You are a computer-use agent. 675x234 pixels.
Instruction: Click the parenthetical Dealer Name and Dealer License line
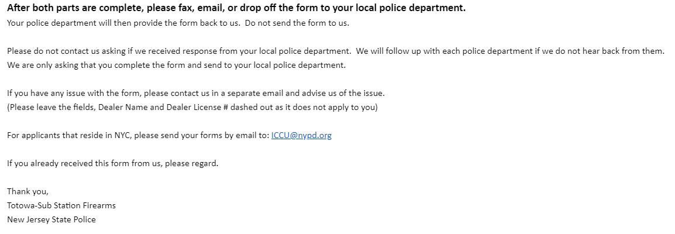click(192, 108)
